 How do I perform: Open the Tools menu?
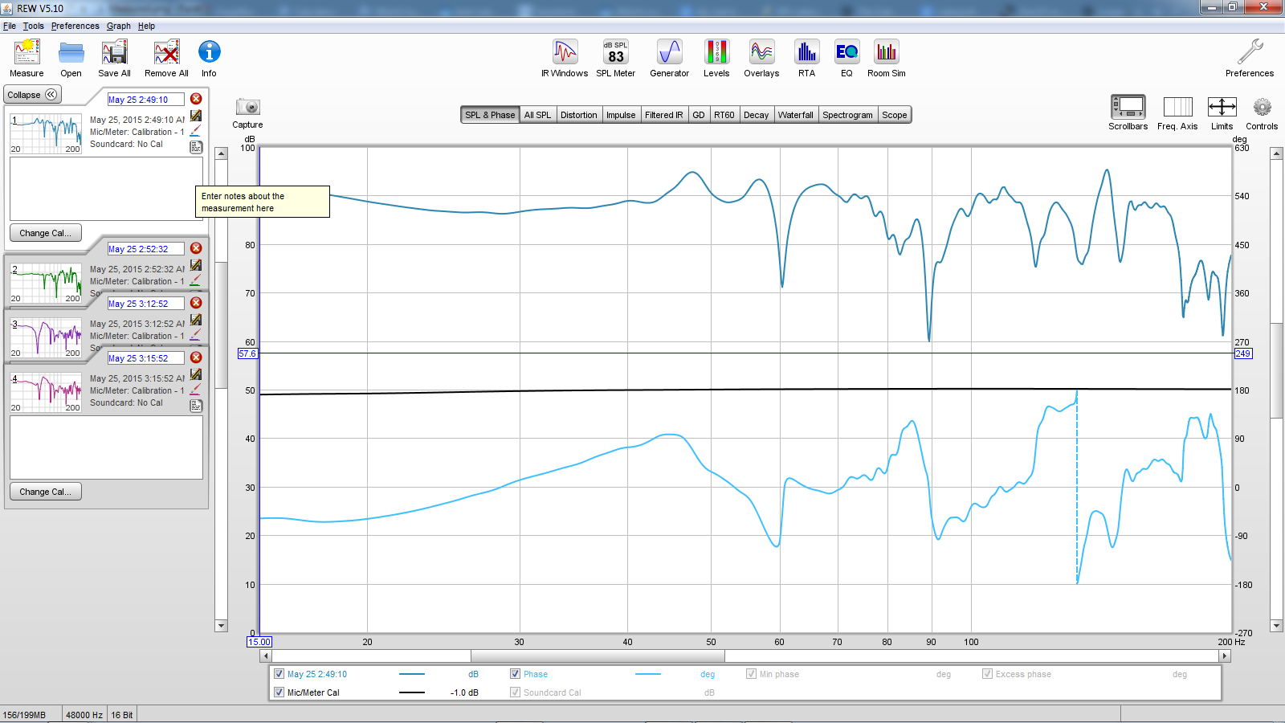[x=33, y=26]
